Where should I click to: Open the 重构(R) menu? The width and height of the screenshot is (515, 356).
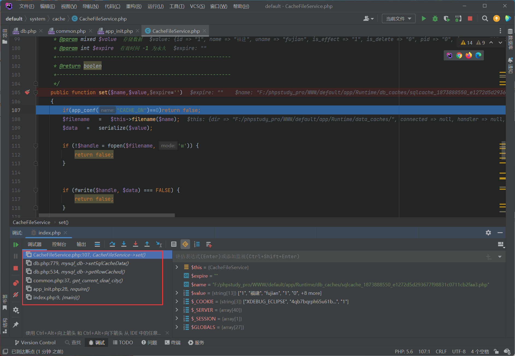coord(134,6)
